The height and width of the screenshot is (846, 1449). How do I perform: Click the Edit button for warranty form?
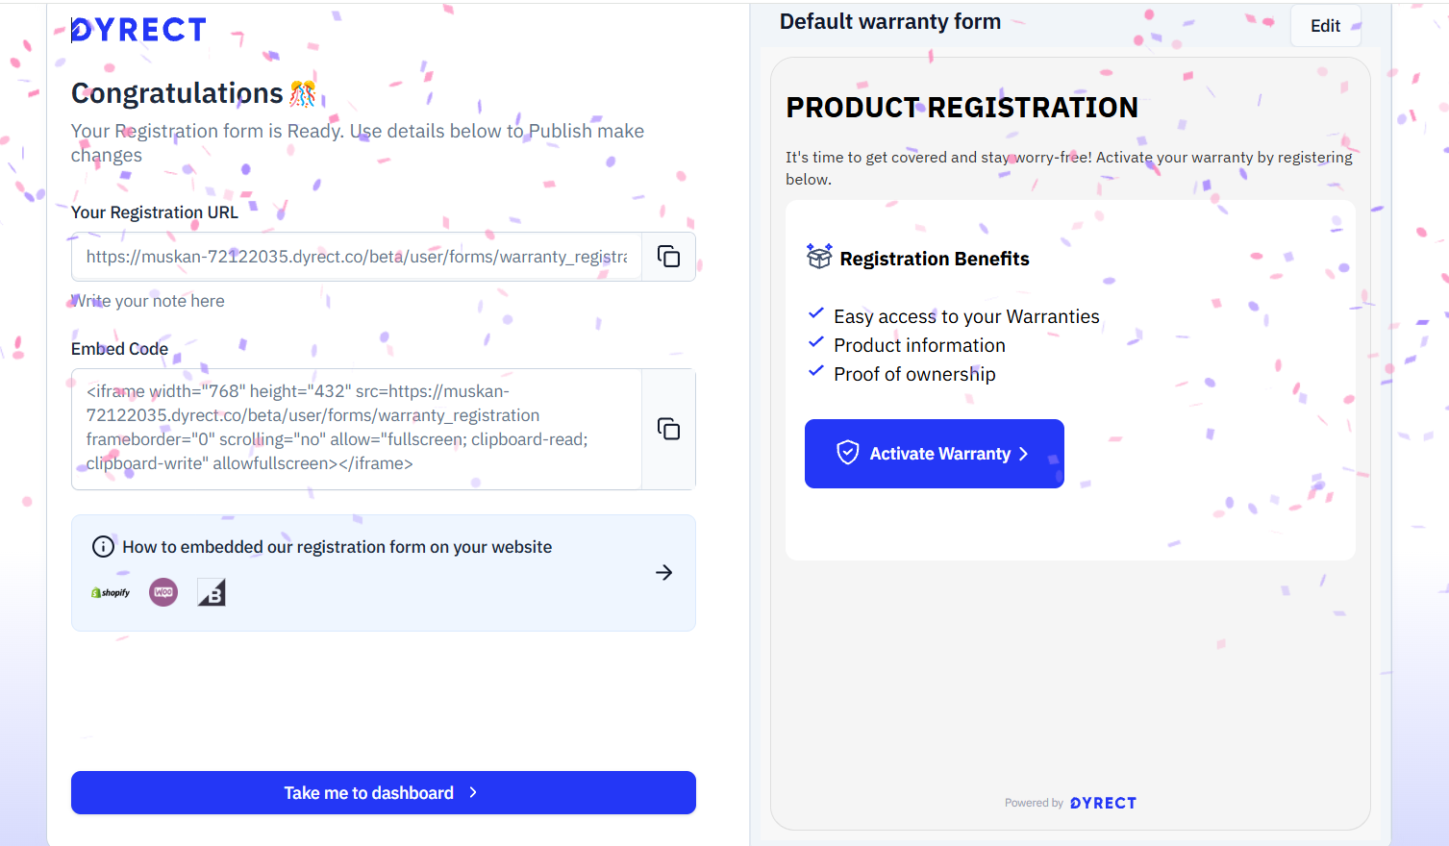coord(1325,26)
